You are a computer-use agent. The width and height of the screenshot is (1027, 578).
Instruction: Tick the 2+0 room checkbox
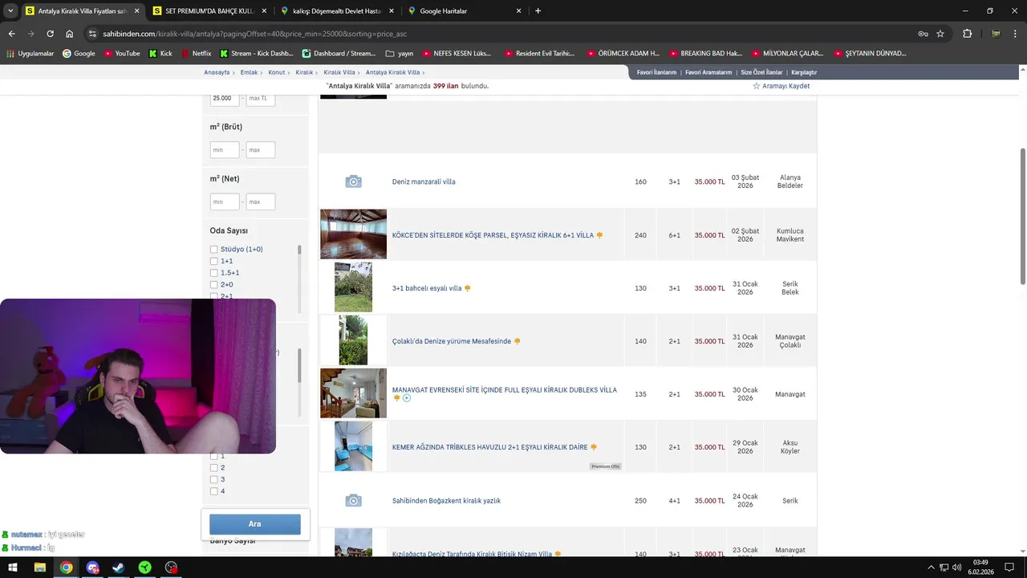click(x=214, y=284)
